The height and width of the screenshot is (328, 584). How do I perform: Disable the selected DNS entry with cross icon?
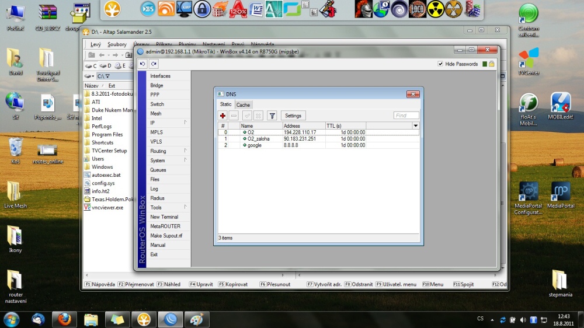pos(258,116)
